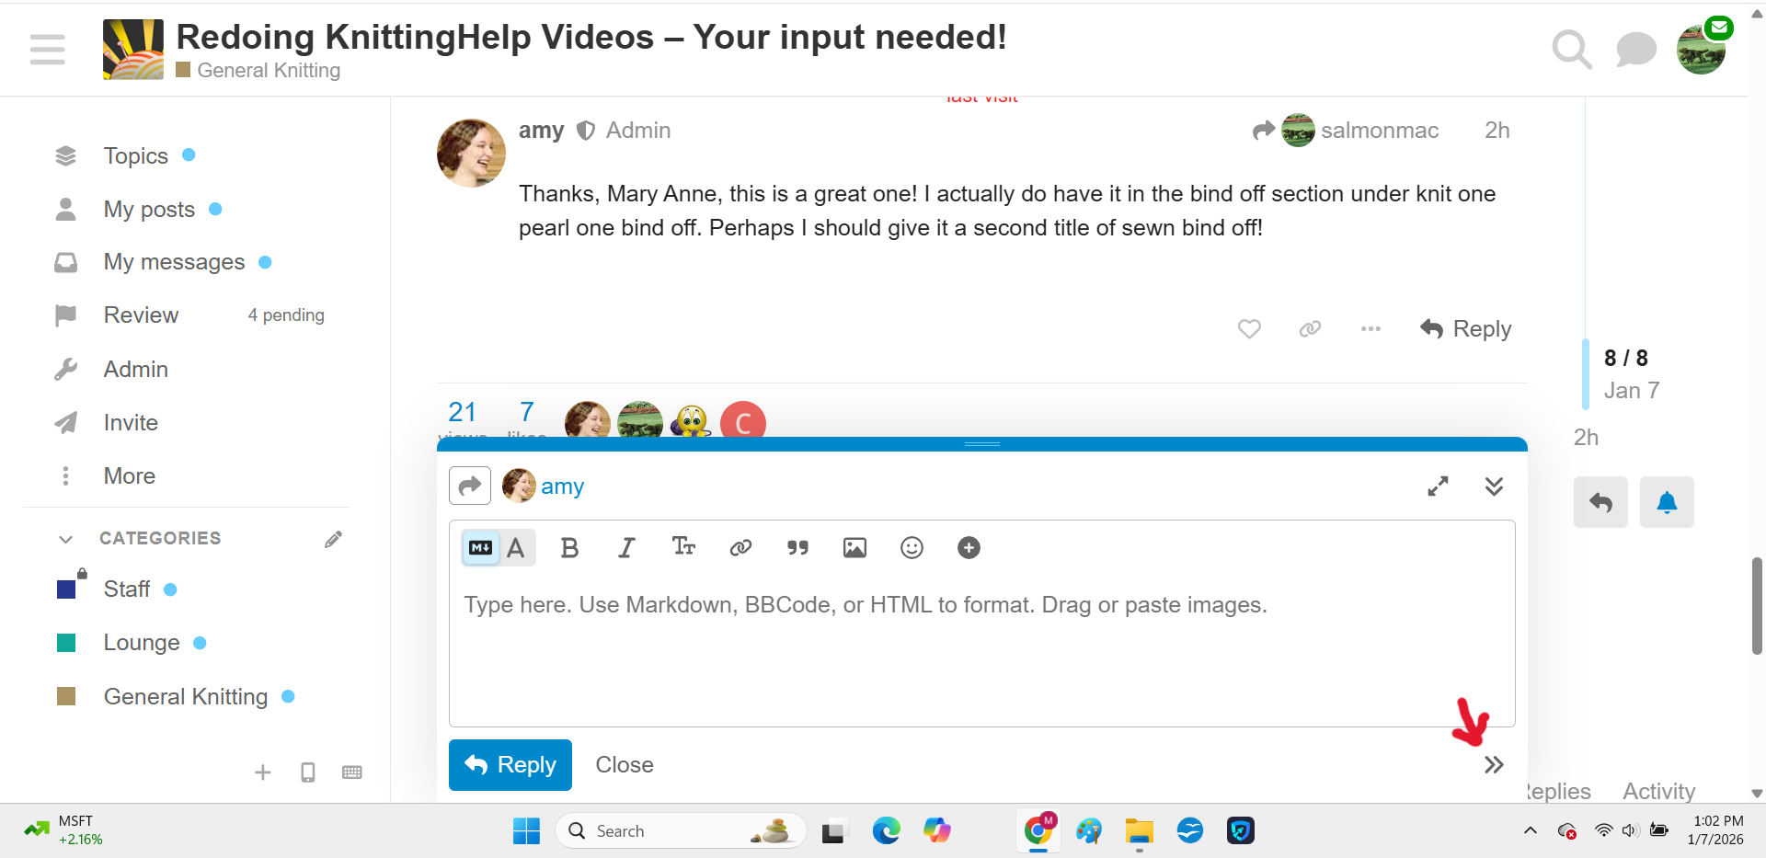The image size is (1766, 858).
Task: Insert a hyperlink using link icon
Action: (x=740, y=548)
